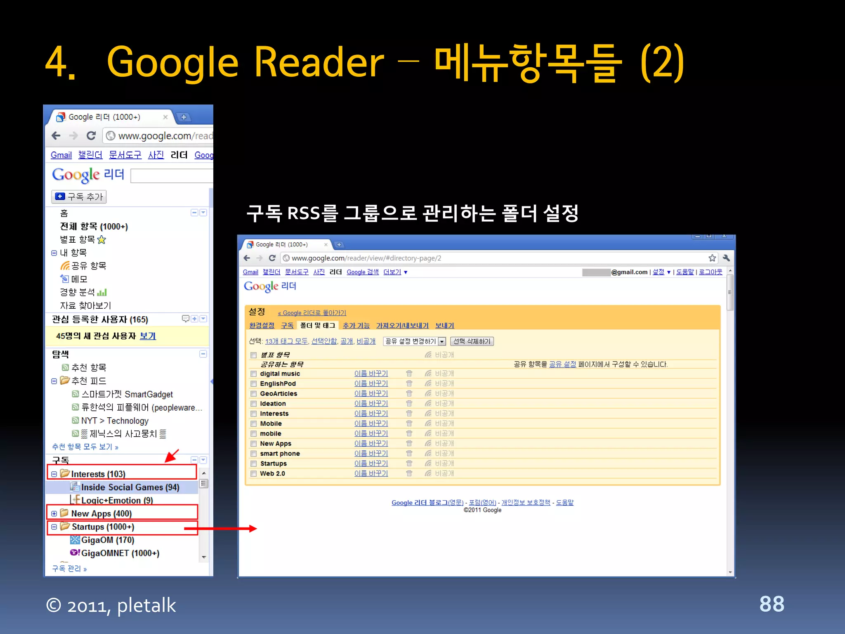Open GigaOM feed icon in subscriptions
The width and height of the screenshot is (845, 634).
point(75,540)
